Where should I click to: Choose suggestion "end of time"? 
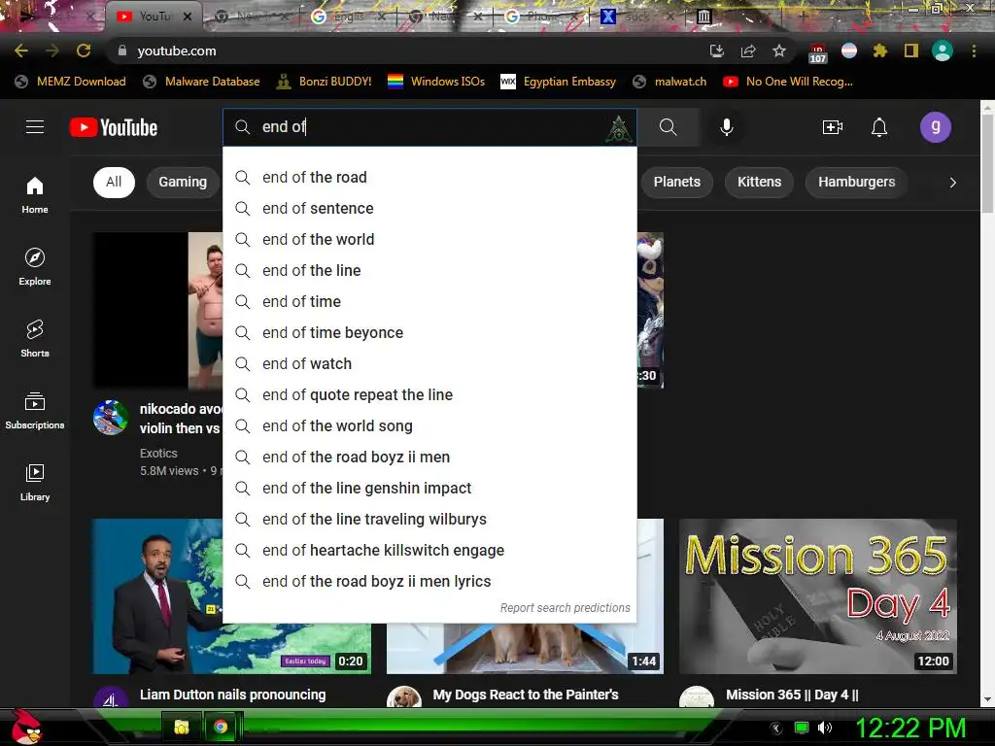tap(429, 301)
